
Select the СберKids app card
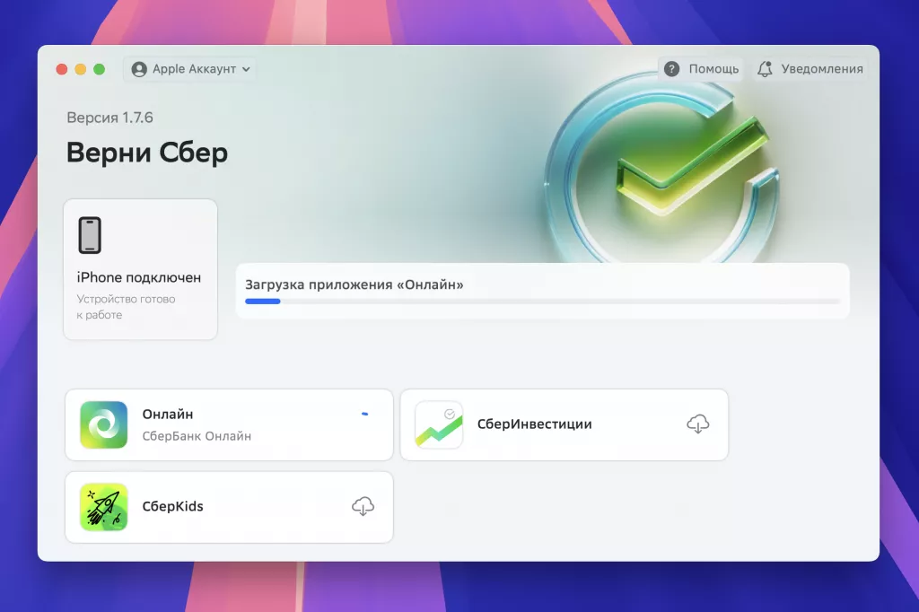click(229, 506)
